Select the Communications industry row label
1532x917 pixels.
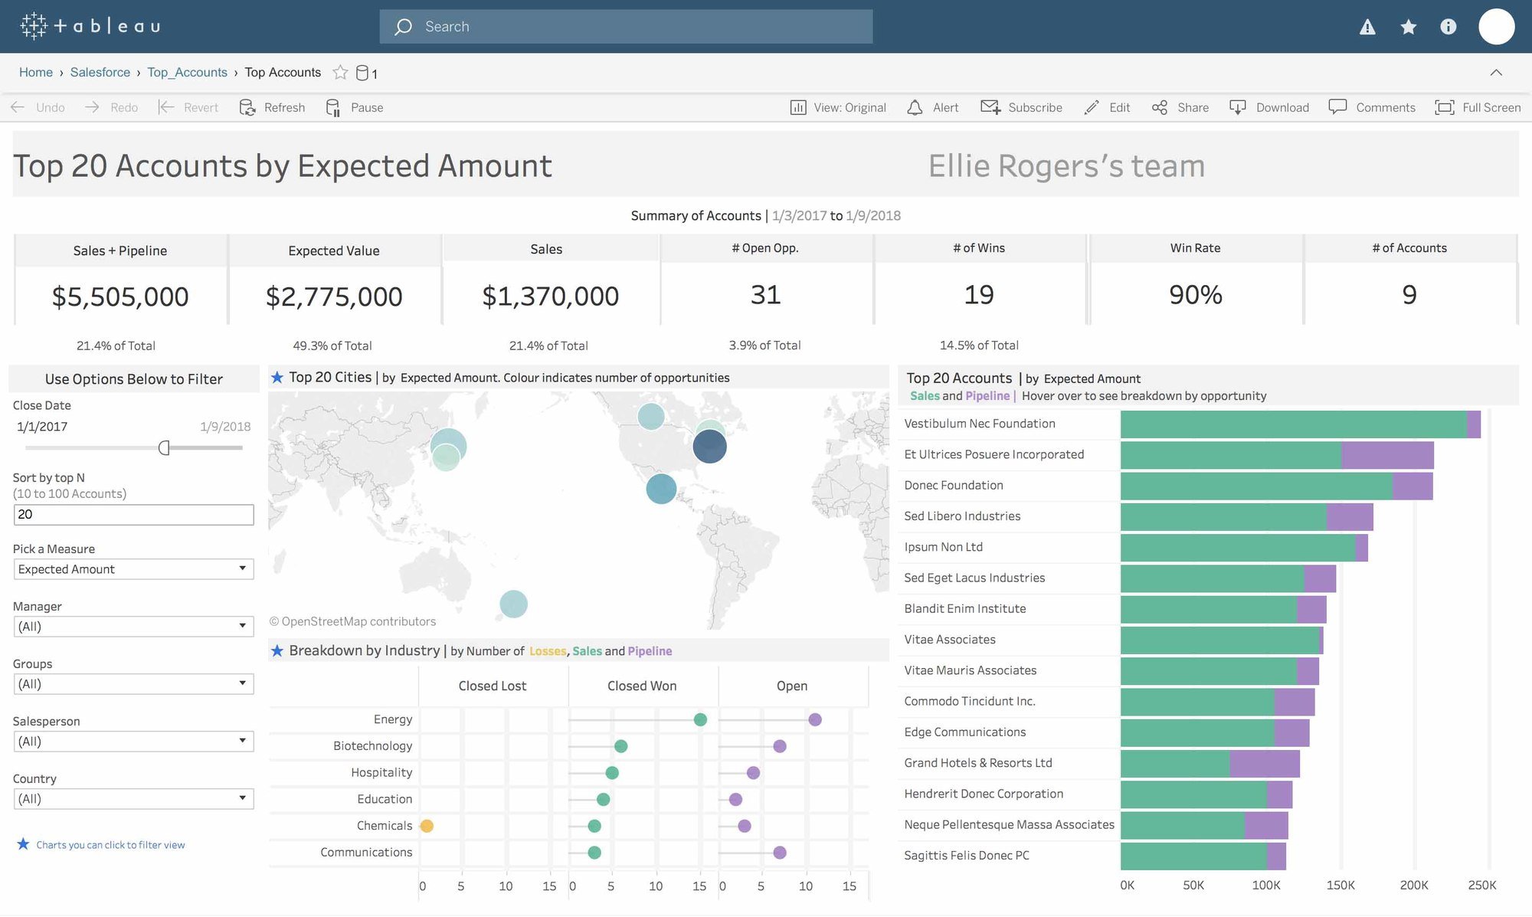[366, 852]
